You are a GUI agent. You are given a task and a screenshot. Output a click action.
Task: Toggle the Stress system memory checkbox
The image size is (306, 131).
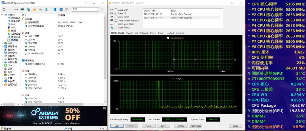pyautogui.click(x=116, y=20)
